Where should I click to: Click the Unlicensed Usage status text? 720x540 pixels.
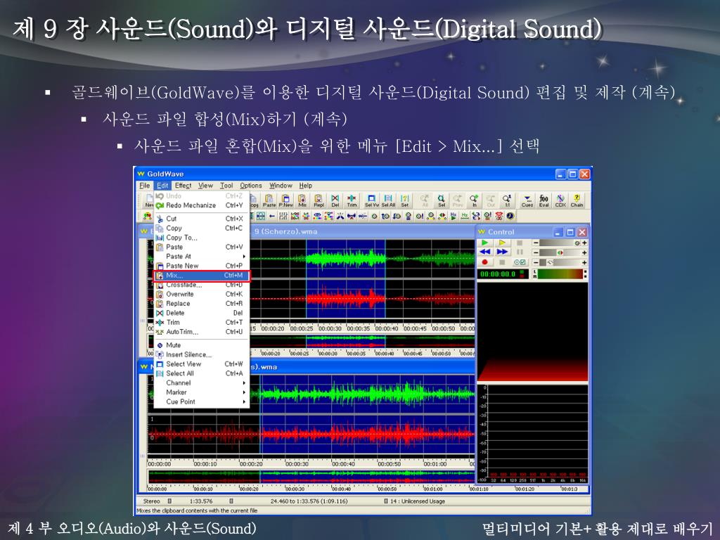click(x=418, y=501)
